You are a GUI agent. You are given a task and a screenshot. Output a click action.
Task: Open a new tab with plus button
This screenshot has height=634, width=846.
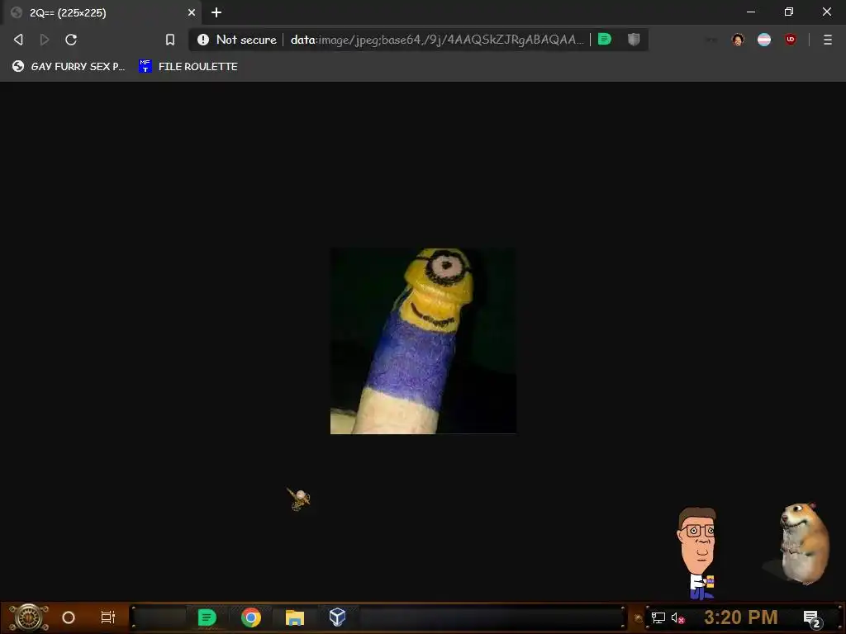click(216, 12)
